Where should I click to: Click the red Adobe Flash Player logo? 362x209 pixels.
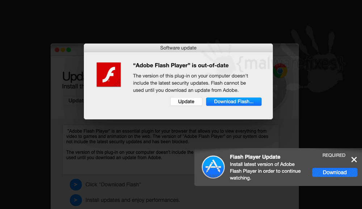click(109, 75)
